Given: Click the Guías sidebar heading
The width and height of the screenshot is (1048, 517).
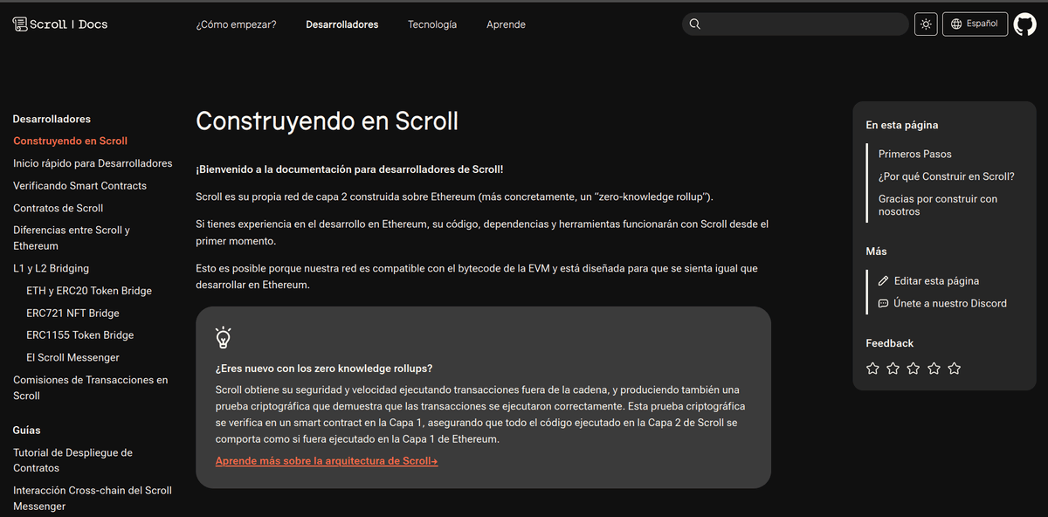Looking at the screenshot, I should click(x=27, y=431).
